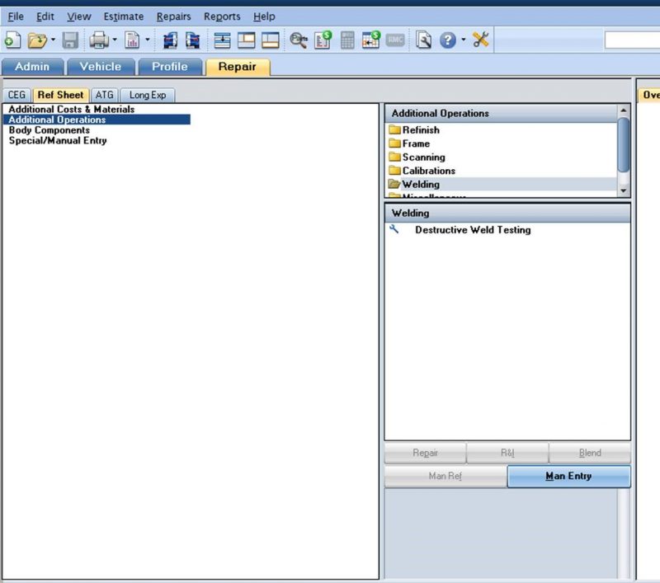Click the Blend button
This screenshot has width=660, height=583.
pos(590,453)
